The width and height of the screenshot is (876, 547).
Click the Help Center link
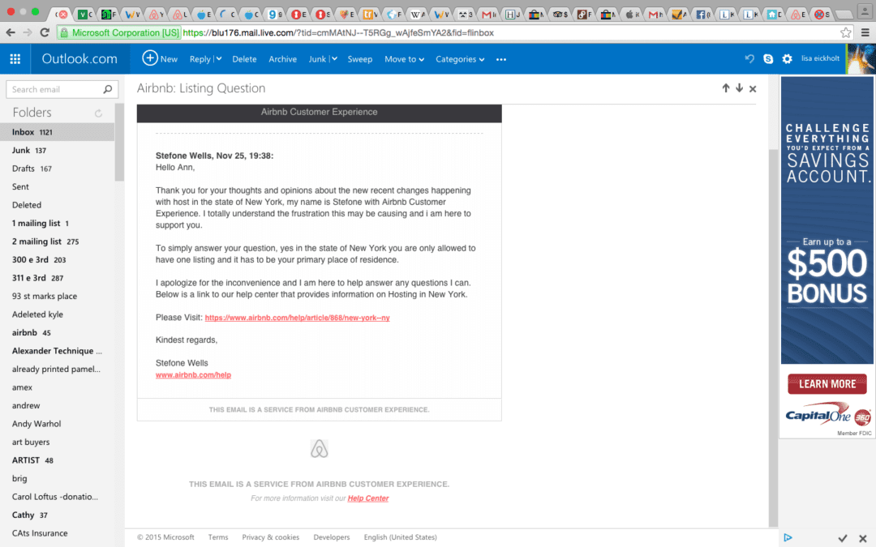[368, 498]
